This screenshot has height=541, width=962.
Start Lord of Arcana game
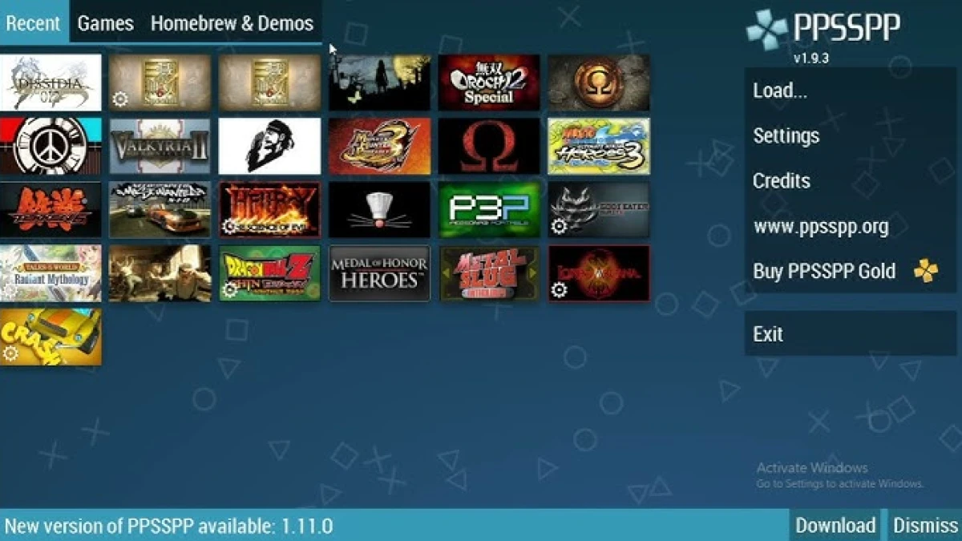click(x=599, y=273)
